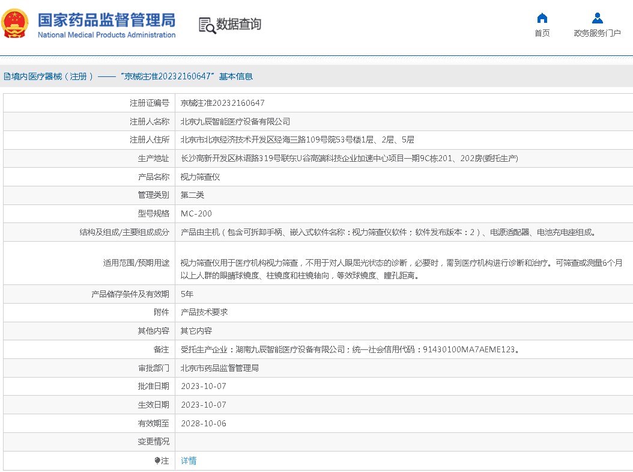This screenshot has width=633, height=472.
Task: Click the 生产地址 row label
Action: (153, 158)
